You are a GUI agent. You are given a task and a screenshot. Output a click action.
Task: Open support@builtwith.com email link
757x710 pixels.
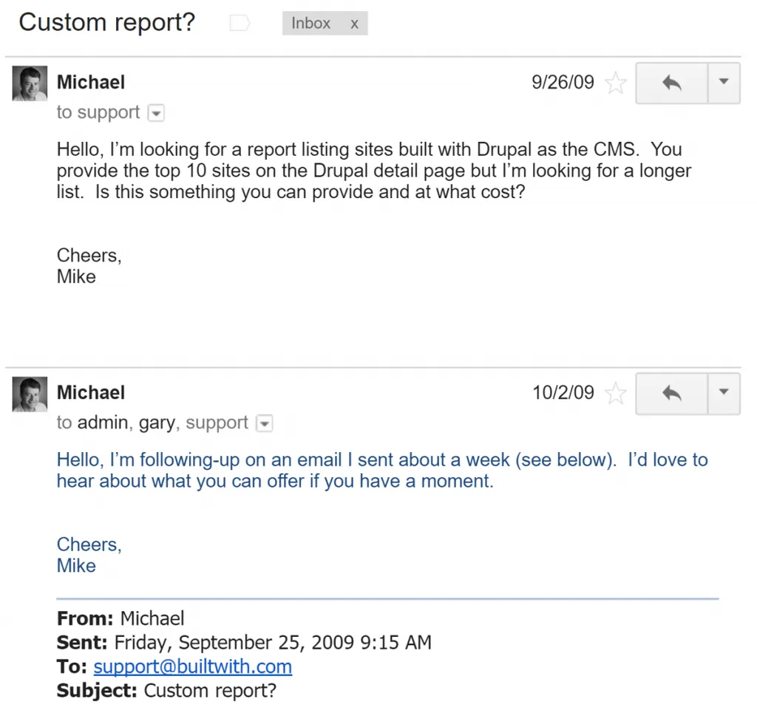192,666
